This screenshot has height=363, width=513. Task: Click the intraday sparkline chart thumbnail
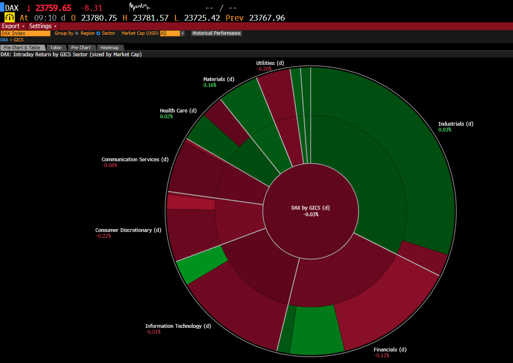tap(140, 7)
